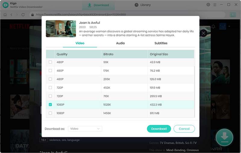Viewport: 241px width, 153px height.
Task: Uncheck the 1080P 1028K row checkbox
Action: (x=50, y=104)
